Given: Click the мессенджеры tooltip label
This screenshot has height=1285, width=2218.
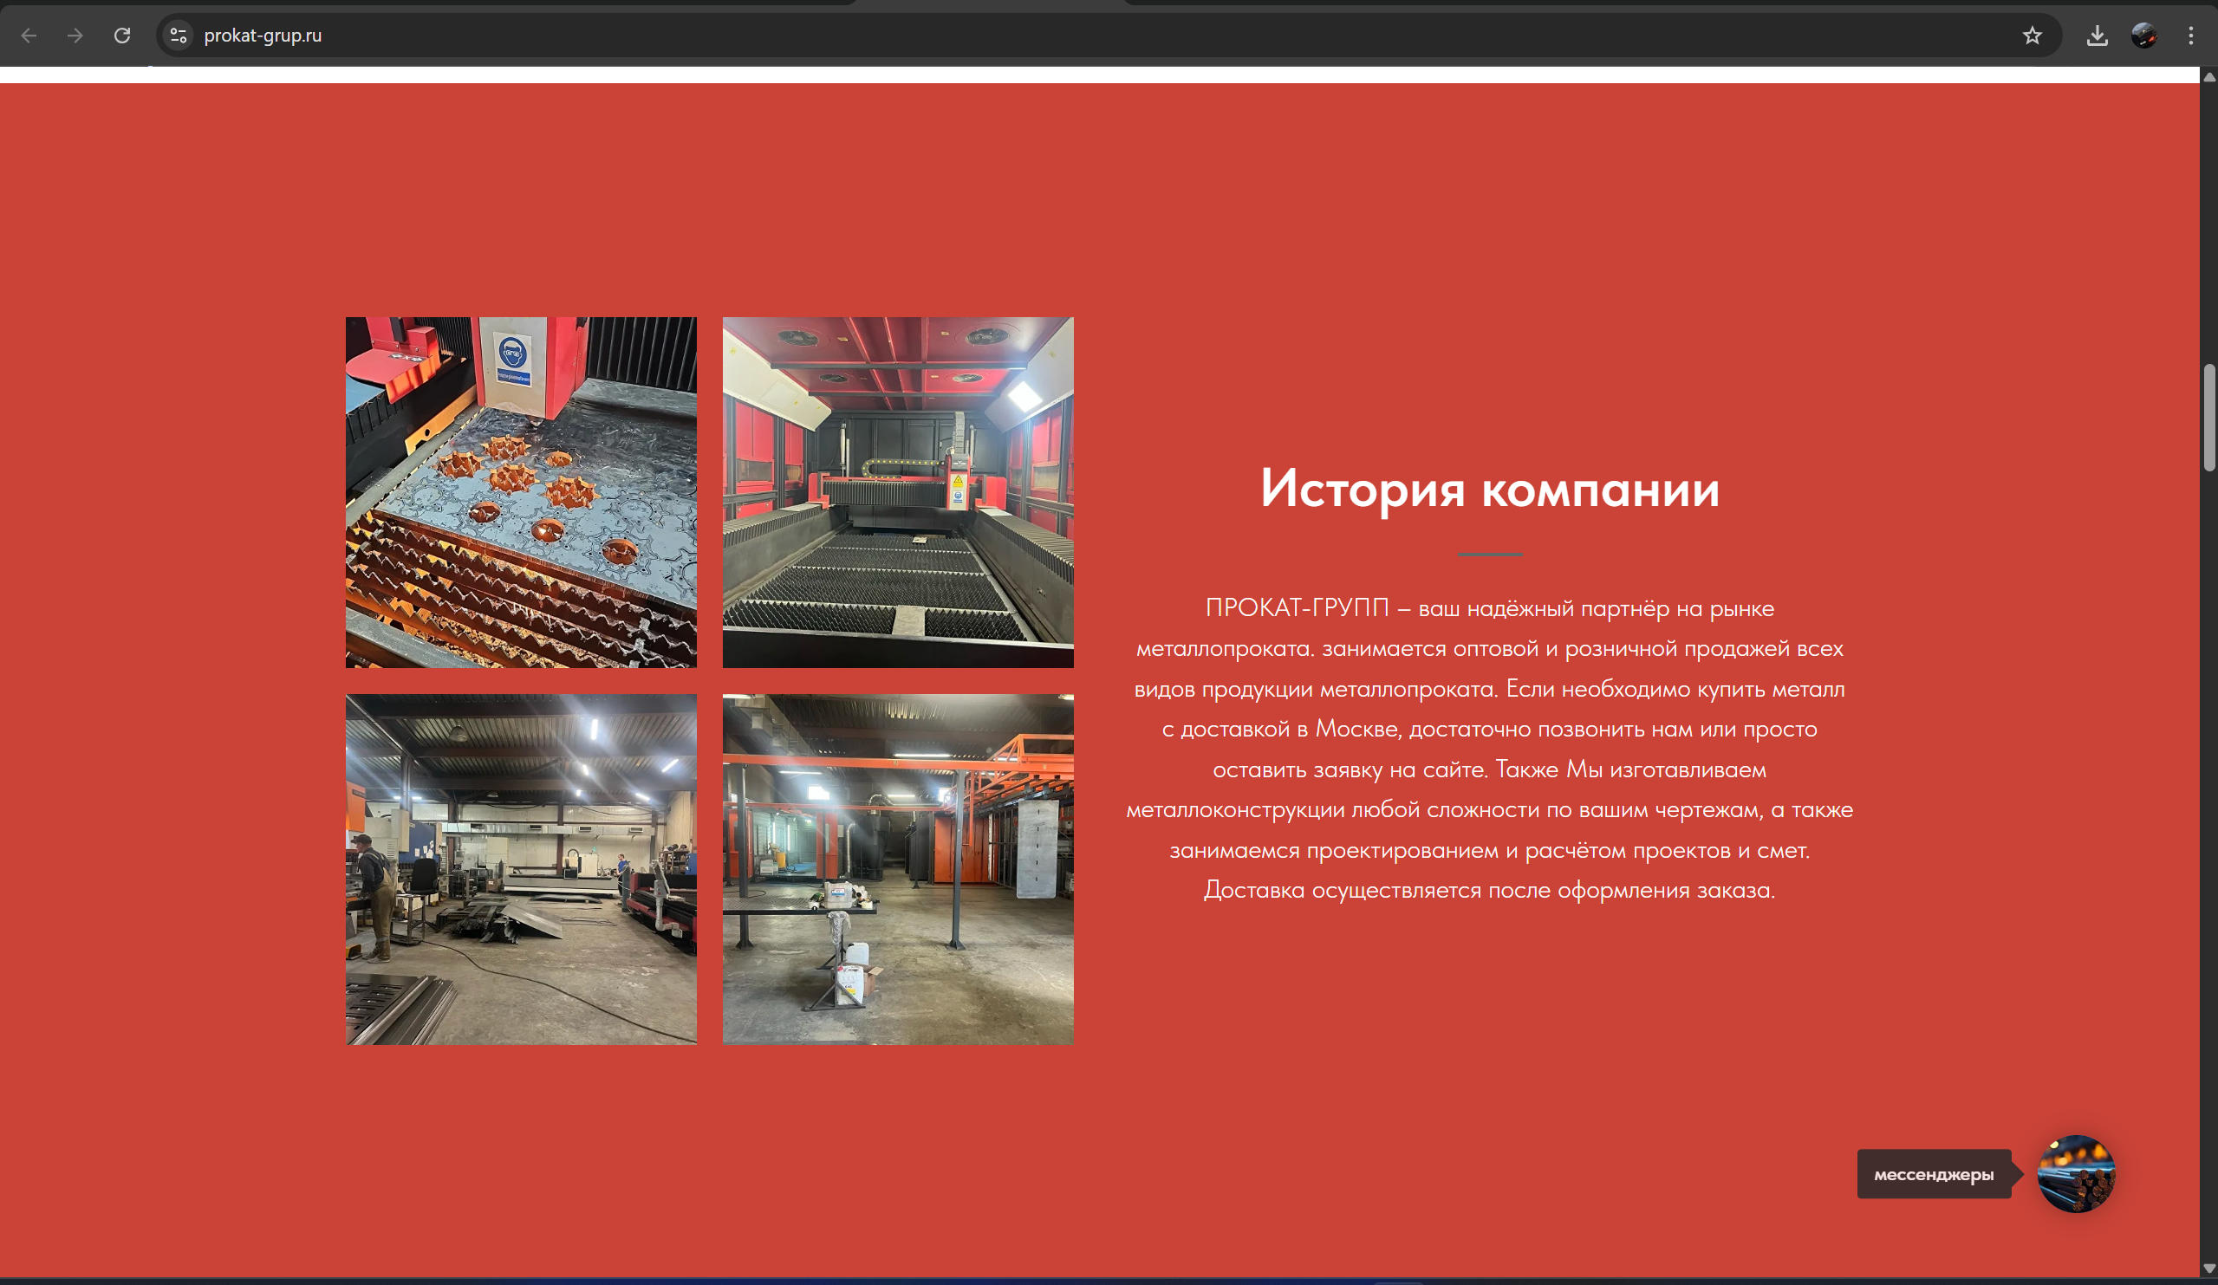Looking at the screenshot, I should 1934,1174.
